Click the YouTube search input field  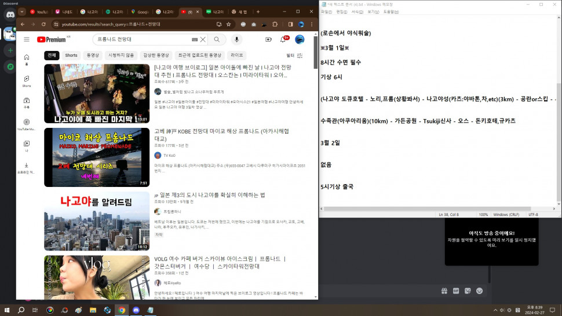pos(143,39)
